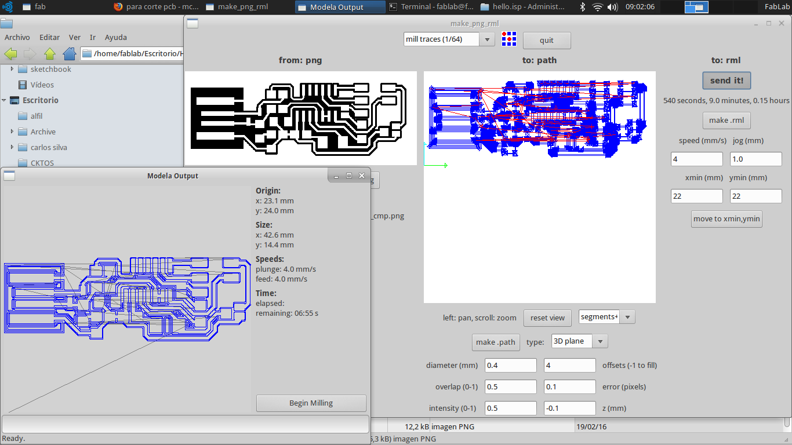Image resolution: width=792 pixels, height=445 pixels.
Task: Click the clock in top panel
Action: 641,7
